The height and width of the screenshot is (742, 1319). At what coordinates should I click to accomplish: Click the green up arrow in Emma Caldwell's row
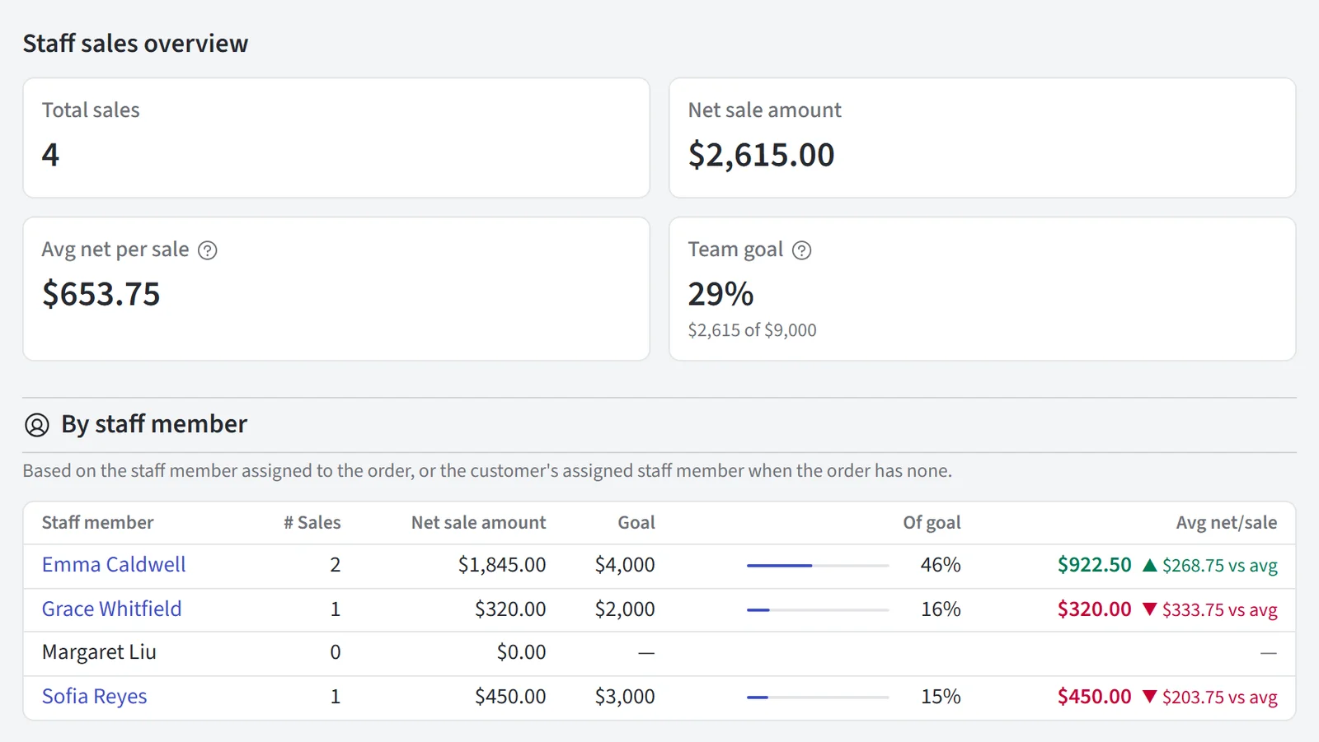1150,565
